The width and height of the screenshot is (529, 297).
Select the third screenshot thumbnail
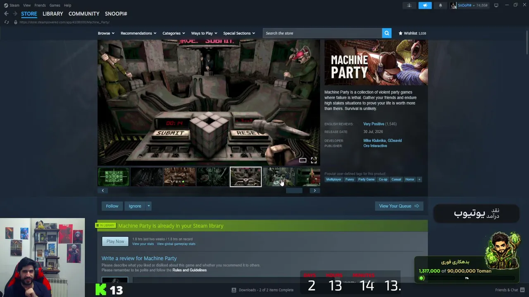[x=180, y=177]
